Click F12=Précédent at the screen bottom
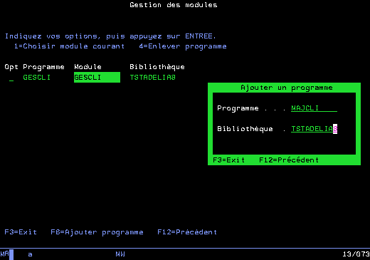Screen dimensions: 370x260 pyautogui.click(x=187, y=232)
